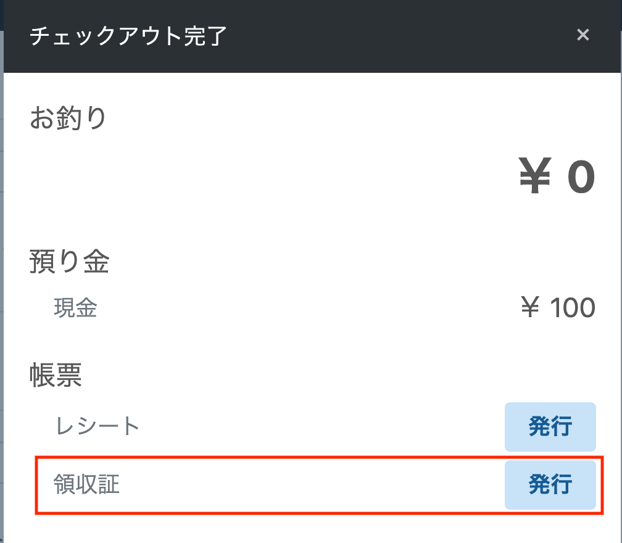The height and width of the screenshot is (543, 622).
Task: Select the 帳票 section heading
Action: pos(56,375)
